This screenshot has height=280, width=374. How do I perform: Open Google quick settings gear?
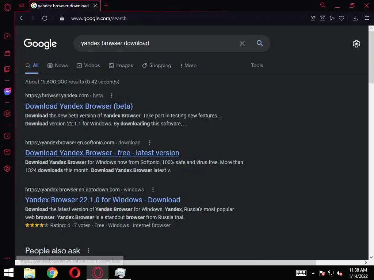pyautogui.click(x=356, y=44)
